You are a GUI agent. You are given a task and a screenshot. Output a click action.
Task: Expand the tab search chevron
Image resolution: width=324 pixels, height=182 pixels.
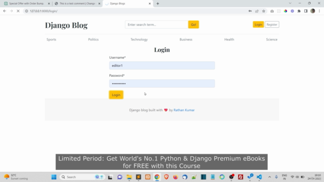(290, 4)
